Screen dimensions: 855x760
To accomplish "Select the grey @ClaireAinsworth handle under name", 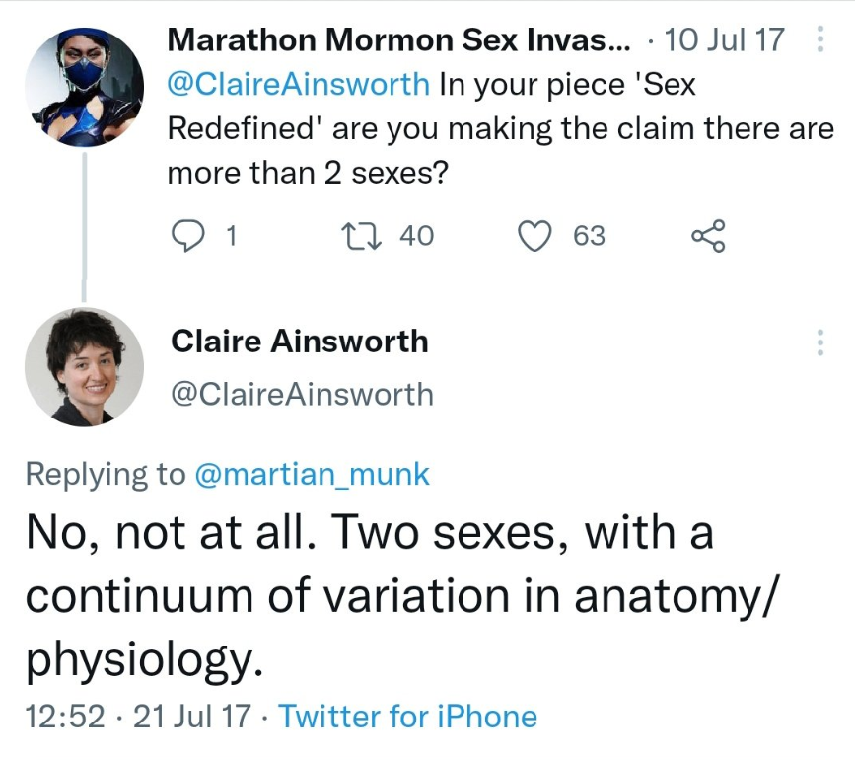I will point(302,394).
